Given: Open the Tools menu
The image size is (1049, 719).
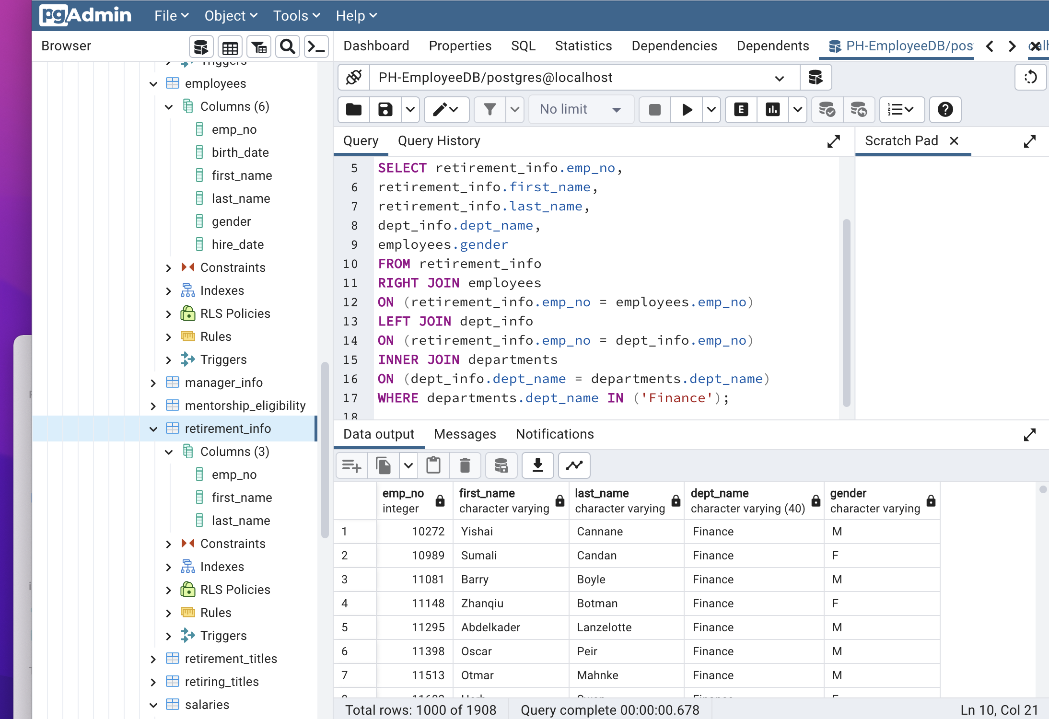Looking at the screenshot, I should tap(296, 15).
